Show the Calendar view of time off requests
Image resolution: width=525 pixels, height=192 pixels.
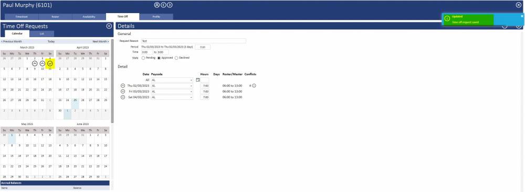pyautogui.click(x=17, y=33)
